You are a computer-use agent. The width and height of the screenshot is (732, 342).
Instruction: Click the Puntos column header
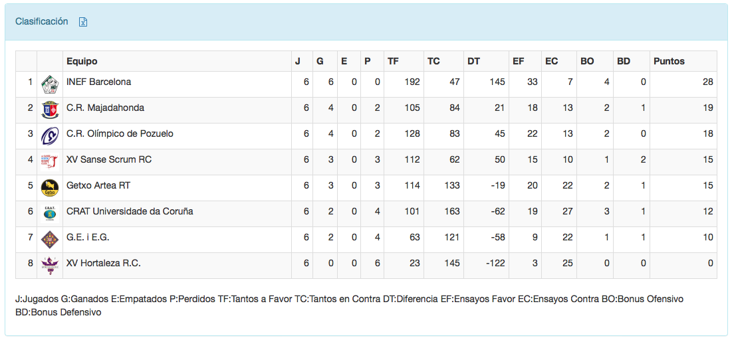[669, 61]
